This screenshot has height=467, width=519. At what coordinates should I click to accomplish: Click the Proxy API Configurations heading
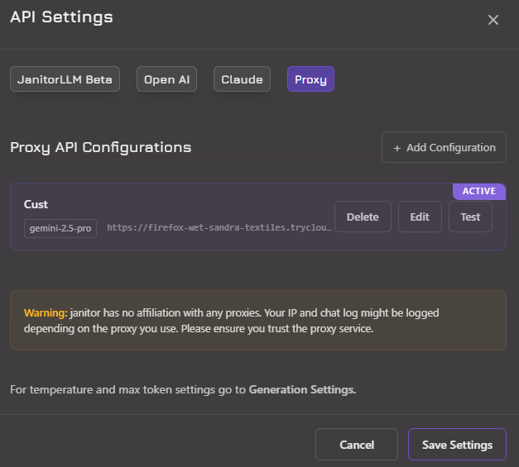100,147
